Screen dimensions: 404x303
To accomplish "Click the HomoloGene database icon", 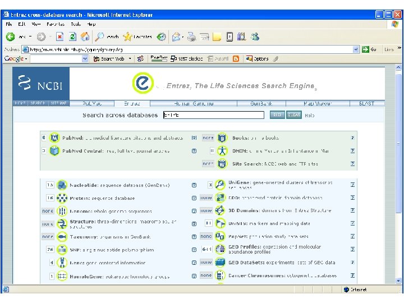I will tap(62, 276).
